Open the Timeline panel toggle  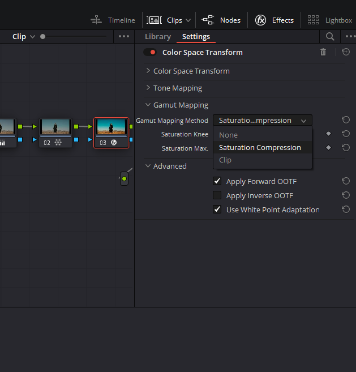[113, 20]
